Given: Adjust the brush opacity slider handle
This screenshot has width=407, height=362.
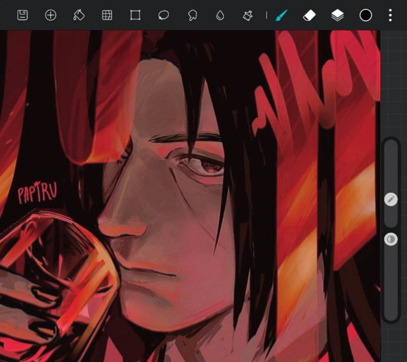Looking at the screenshot, I should [x=391, y=239].
